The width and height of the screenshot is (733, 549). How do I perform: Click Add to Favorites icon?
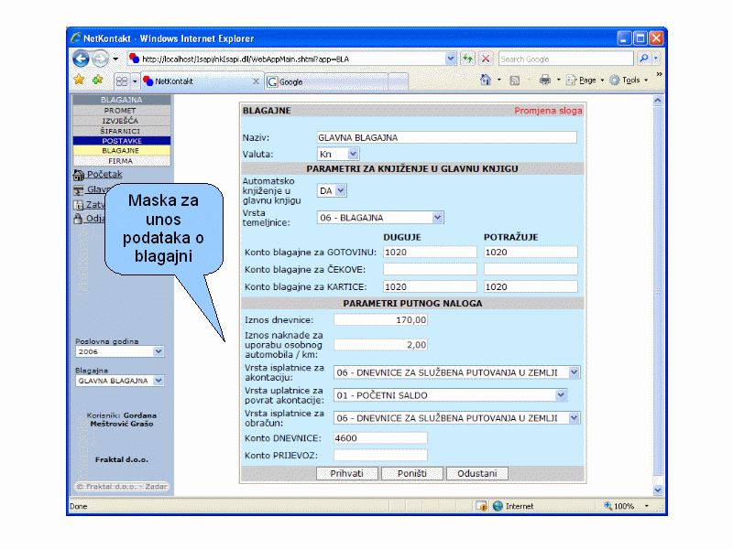98,81
